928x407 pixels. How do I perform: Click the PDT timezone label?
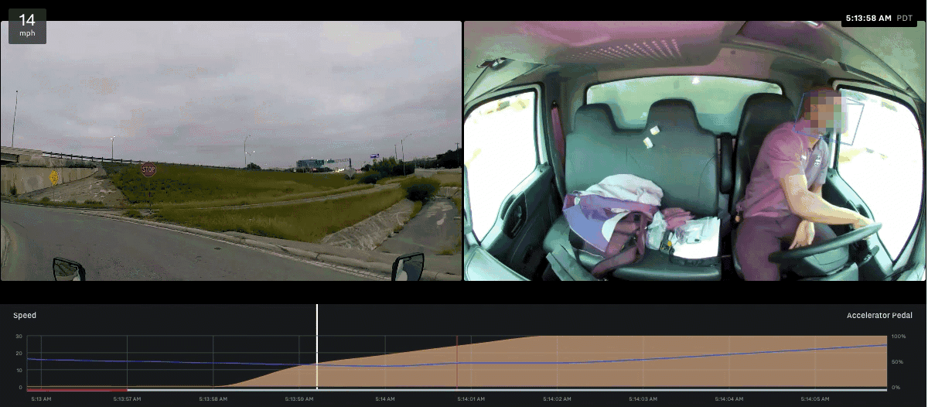(905, 17)
